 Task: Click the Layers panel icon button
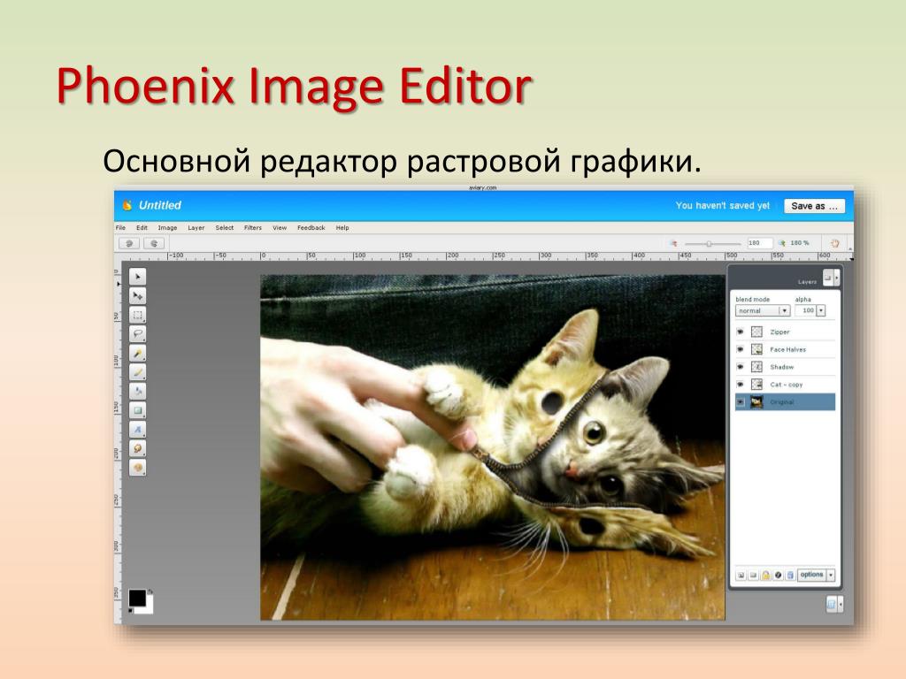pos(828,278)
